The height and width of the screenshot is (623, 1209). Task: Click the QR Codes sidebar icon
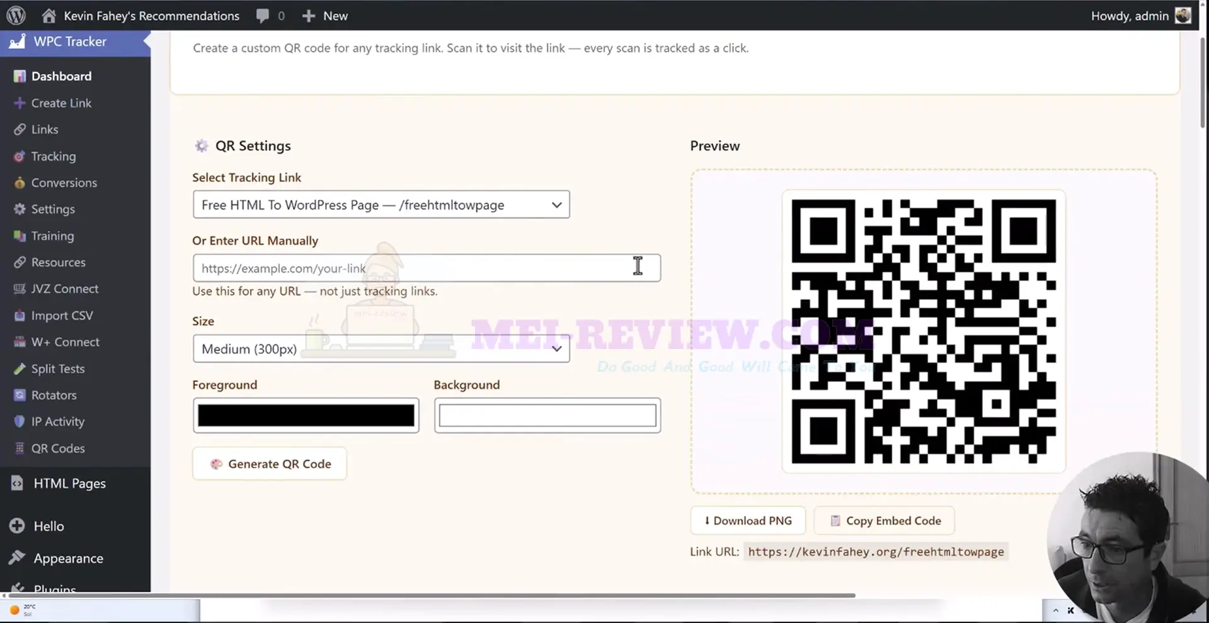pos(20,449)
